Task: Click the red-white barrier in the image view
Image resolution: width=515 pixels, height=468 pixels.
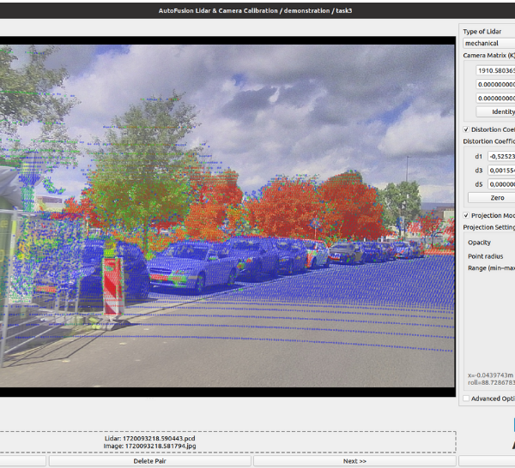Action: [x=112, y=287]
